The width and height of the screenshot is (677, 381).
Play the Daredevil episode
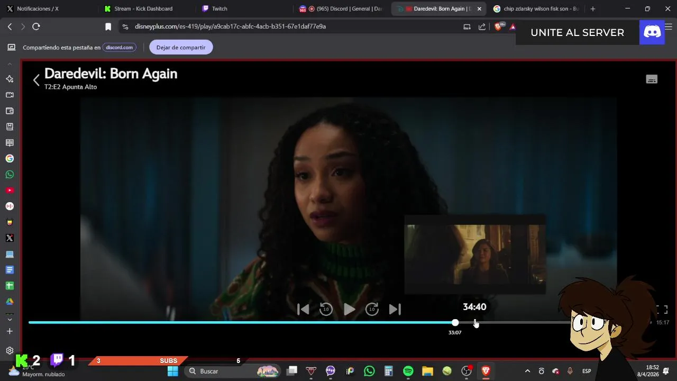click(350, 310)
